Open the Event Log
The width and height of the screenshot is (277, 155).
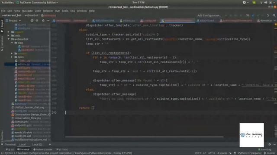click(x=264, y=149)
